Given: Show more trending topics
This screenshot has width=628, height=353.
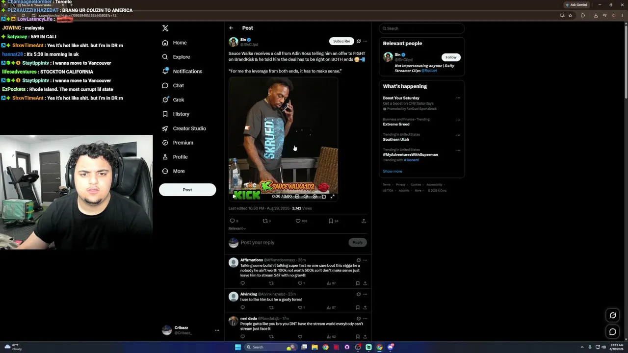Looking at the screenshot, I should 392,172.
